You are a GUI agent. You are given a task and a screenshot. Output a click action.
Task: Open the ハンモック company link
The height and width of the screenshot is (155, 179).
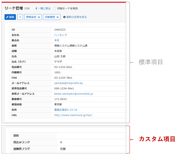coord(61,35)
